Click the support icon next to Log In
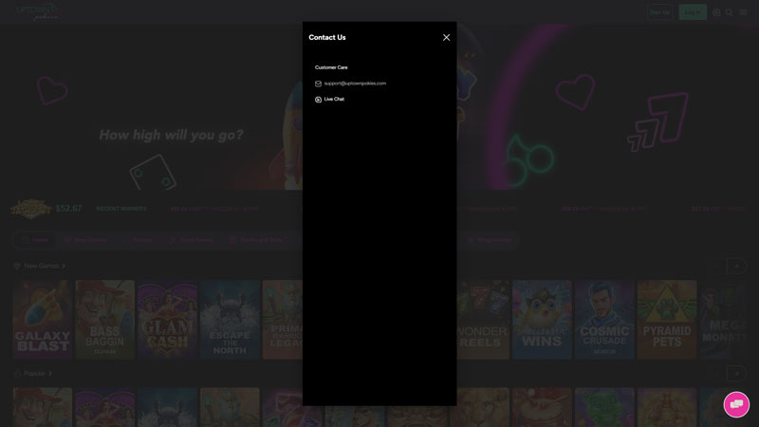The height and width of the screenshot is (427, 759). point(716,12)
